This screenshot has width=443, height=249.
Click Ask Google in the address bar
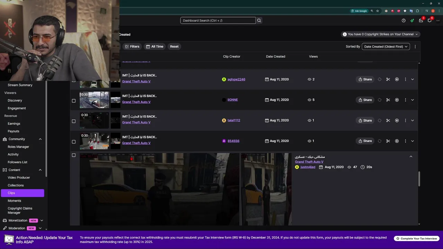pos(359,11)
